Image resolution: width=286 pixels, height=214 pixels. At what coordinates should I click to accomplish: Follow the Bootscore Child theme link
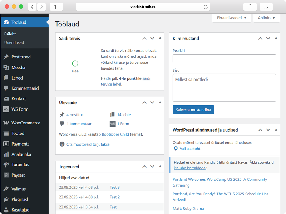[117, 134]
